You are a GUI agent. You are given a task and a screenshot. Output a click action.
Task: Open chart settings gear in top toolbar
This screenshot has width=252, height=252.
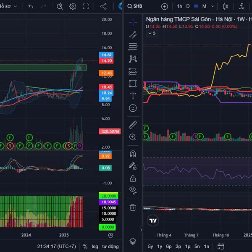[73, 7]
